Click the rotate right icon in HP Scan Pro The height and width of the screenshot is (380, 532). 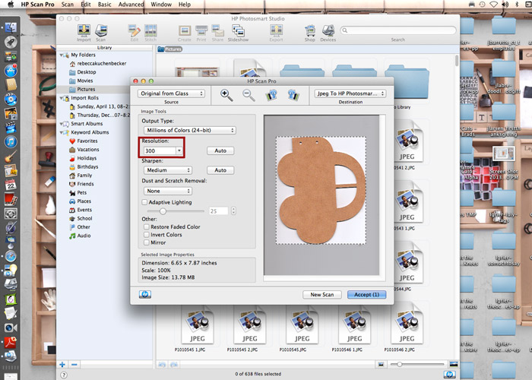tap(293, 95)
